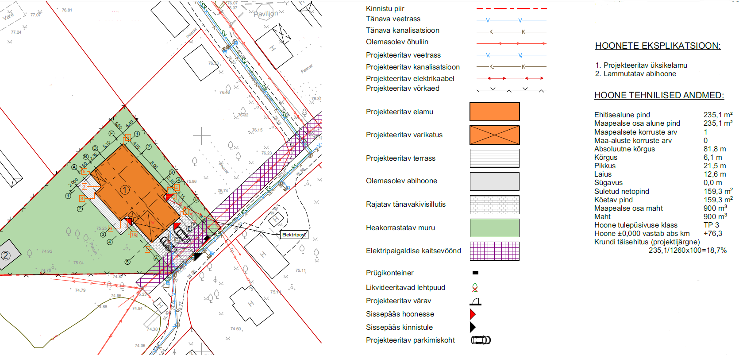Select the black Prügikonteiner legend marker
739x355 pixels.
tap(475, 273)
